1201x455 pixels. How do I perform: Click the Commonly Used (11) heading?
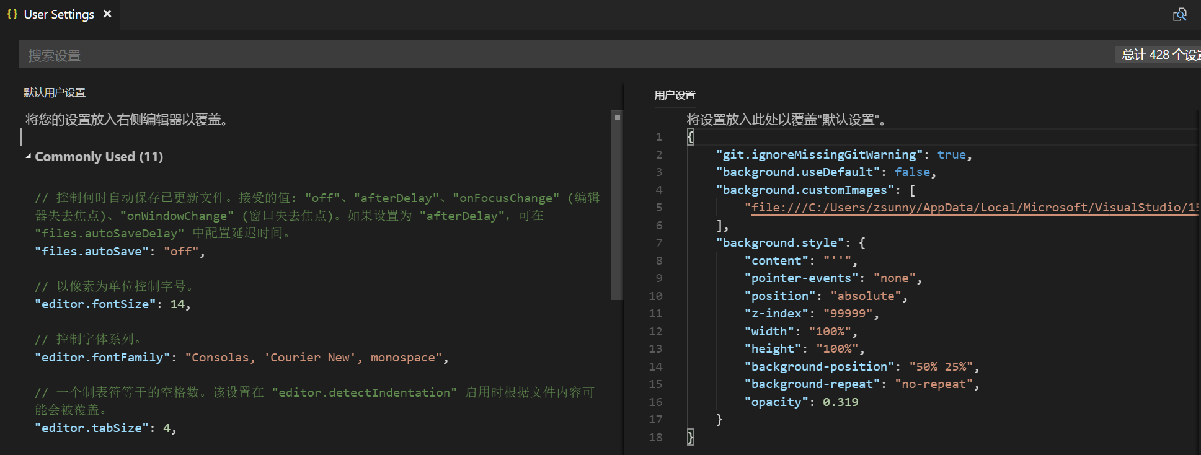click(99, 156)
